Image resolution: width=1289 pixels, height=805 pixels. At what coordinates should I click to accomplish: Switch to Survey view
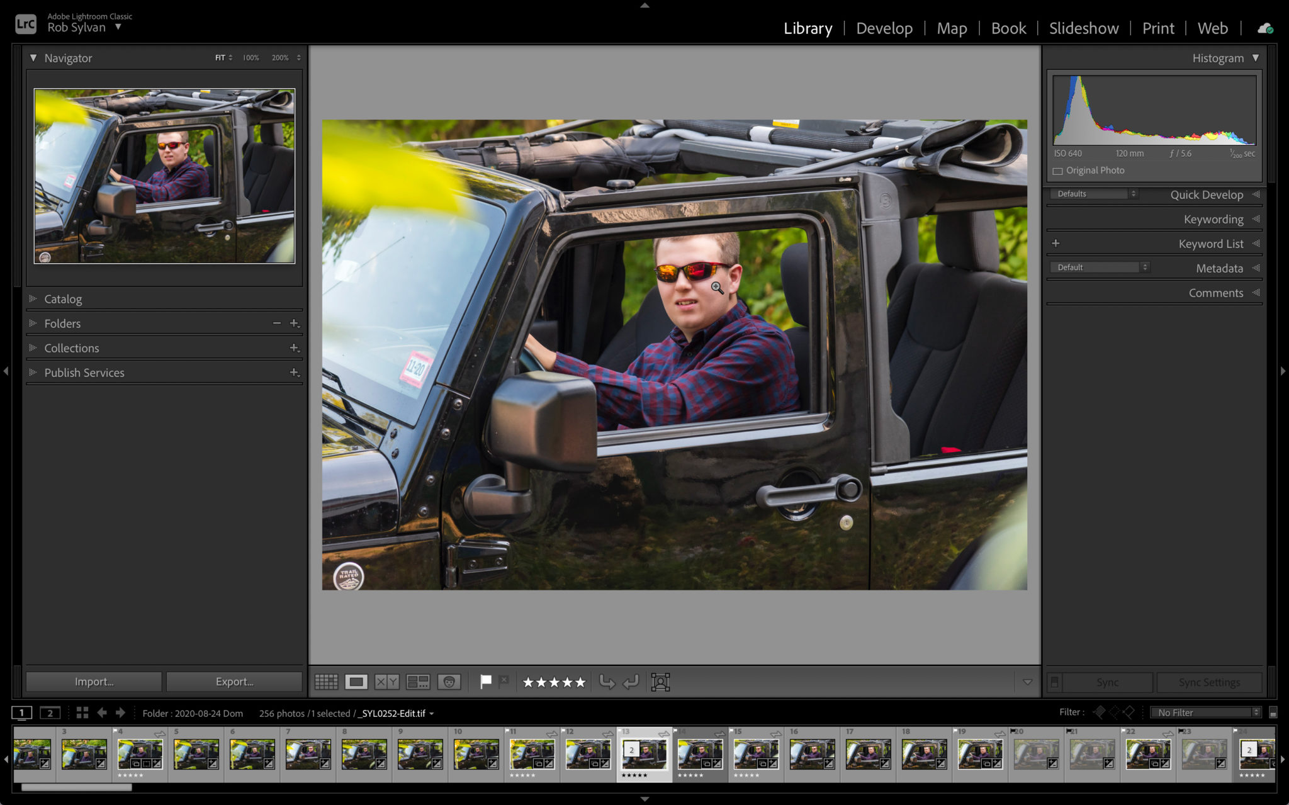click(417, 682)
